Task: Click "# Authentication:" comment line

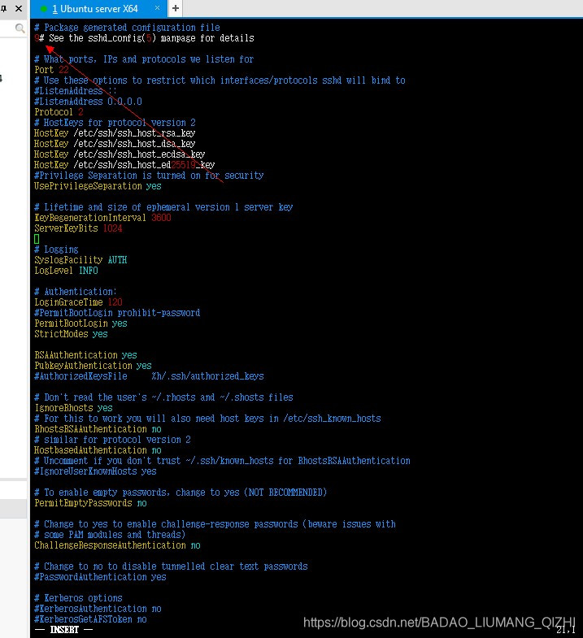Action: 76,292
